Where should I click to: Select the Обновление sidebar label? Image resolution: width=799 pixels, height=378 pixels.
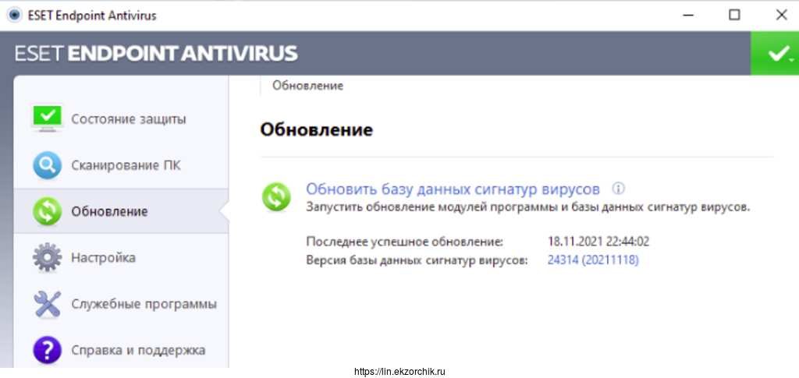tap(109, 211)
